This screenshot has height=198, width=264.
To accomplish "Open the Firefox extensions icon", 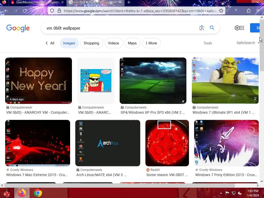I will (x=249, y=11).
